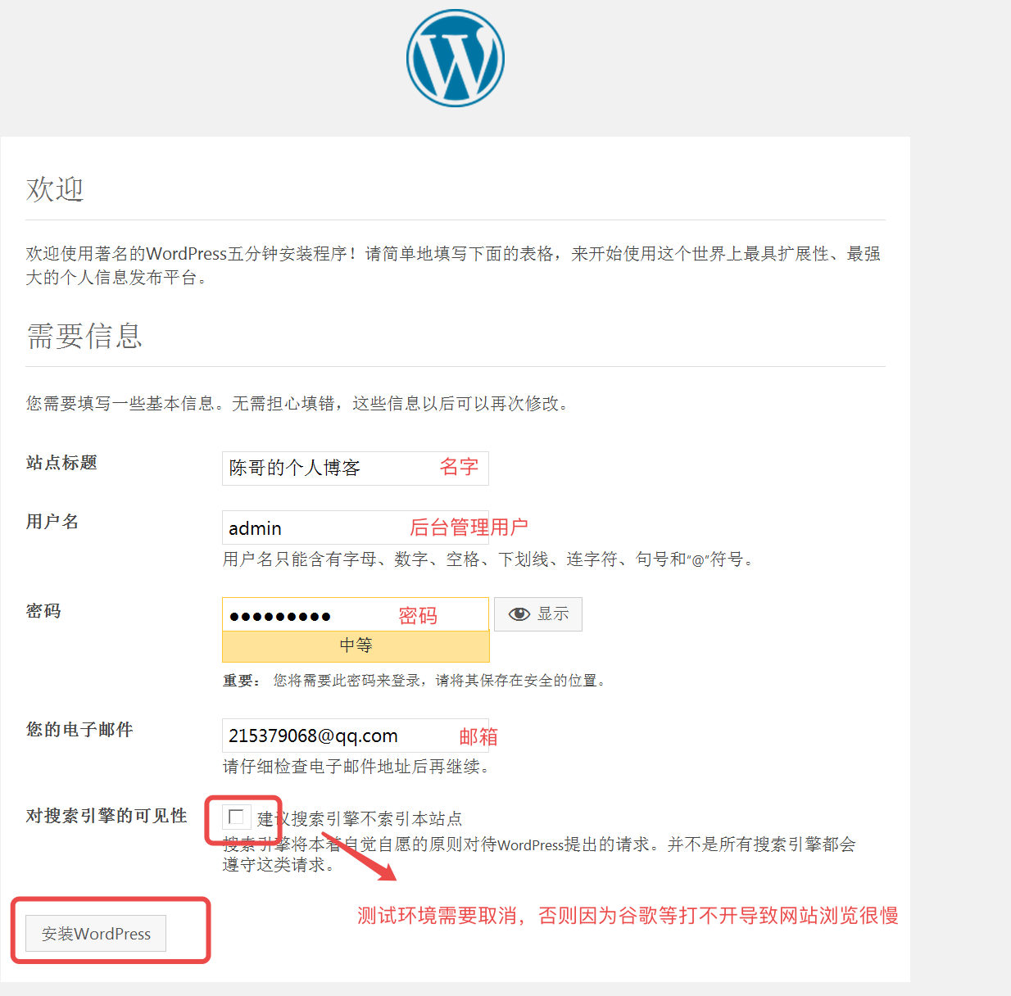1011x996 pixels.
Task: Click the username rules hint under admin
Action: [x=489, y=559]
